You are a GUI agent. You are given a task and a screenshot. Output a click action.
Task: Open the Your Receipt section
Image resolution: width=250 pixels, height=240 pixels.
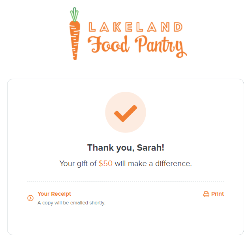tap(54, 194)
